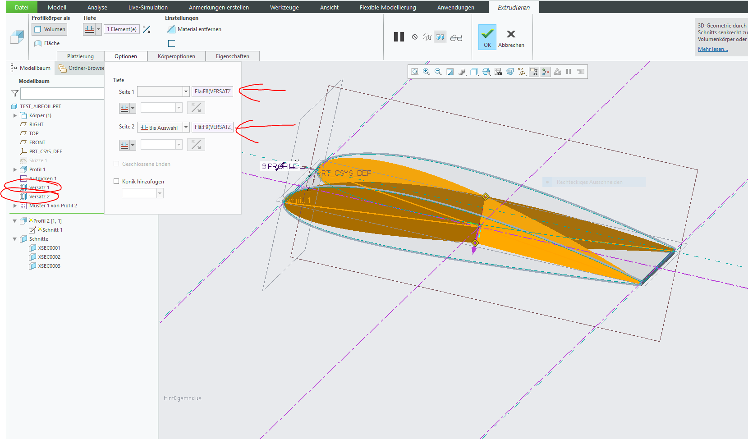Click the last greyed graphics toolbar icon
The width and height of the screenshot is (748, 439).
pyautogui.click(x=581, y=72)
